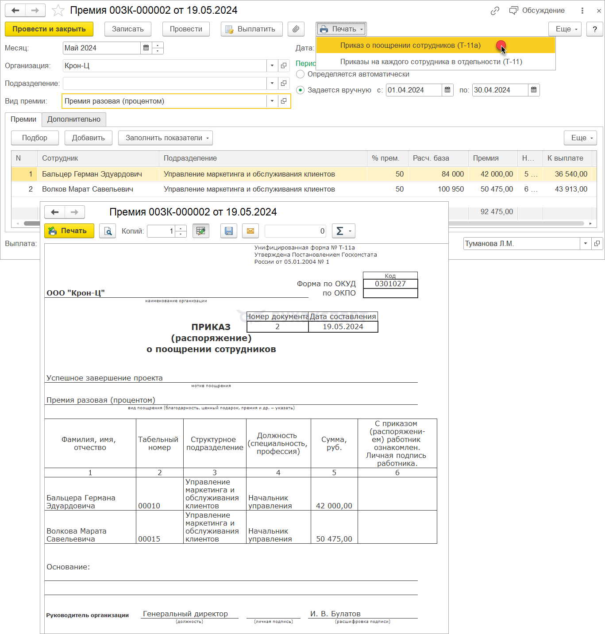Toggle edit mode icon in print form
This screenshot has width=605, height=634.
200,231
